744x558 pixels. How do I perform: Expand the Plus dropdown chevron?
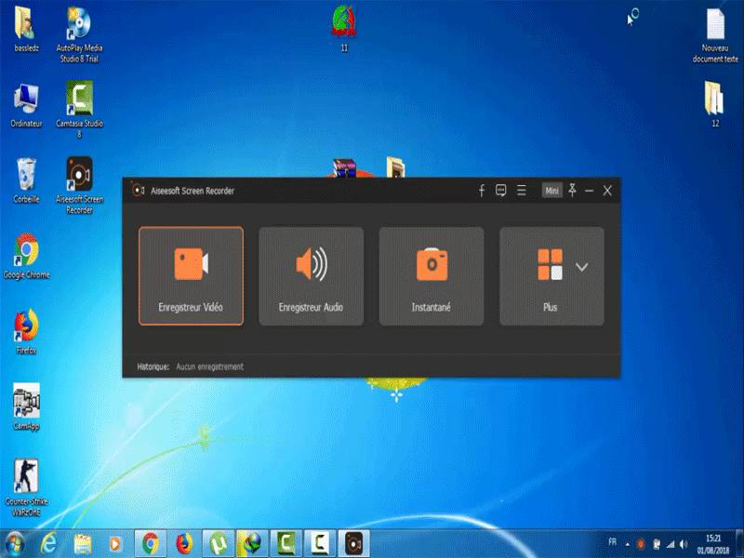click(x=582, y=267)
